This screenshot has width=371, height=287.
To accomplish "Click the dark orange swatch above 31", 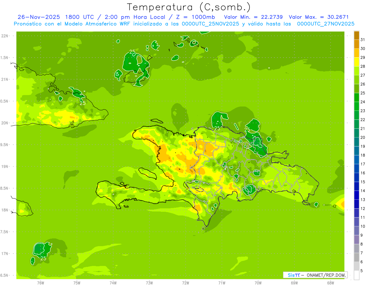I will 356,35.
